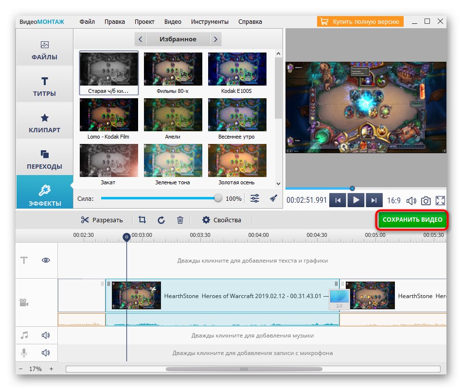
Task: Click the timeline playhead marker
Action: click(x=126, y=237)
